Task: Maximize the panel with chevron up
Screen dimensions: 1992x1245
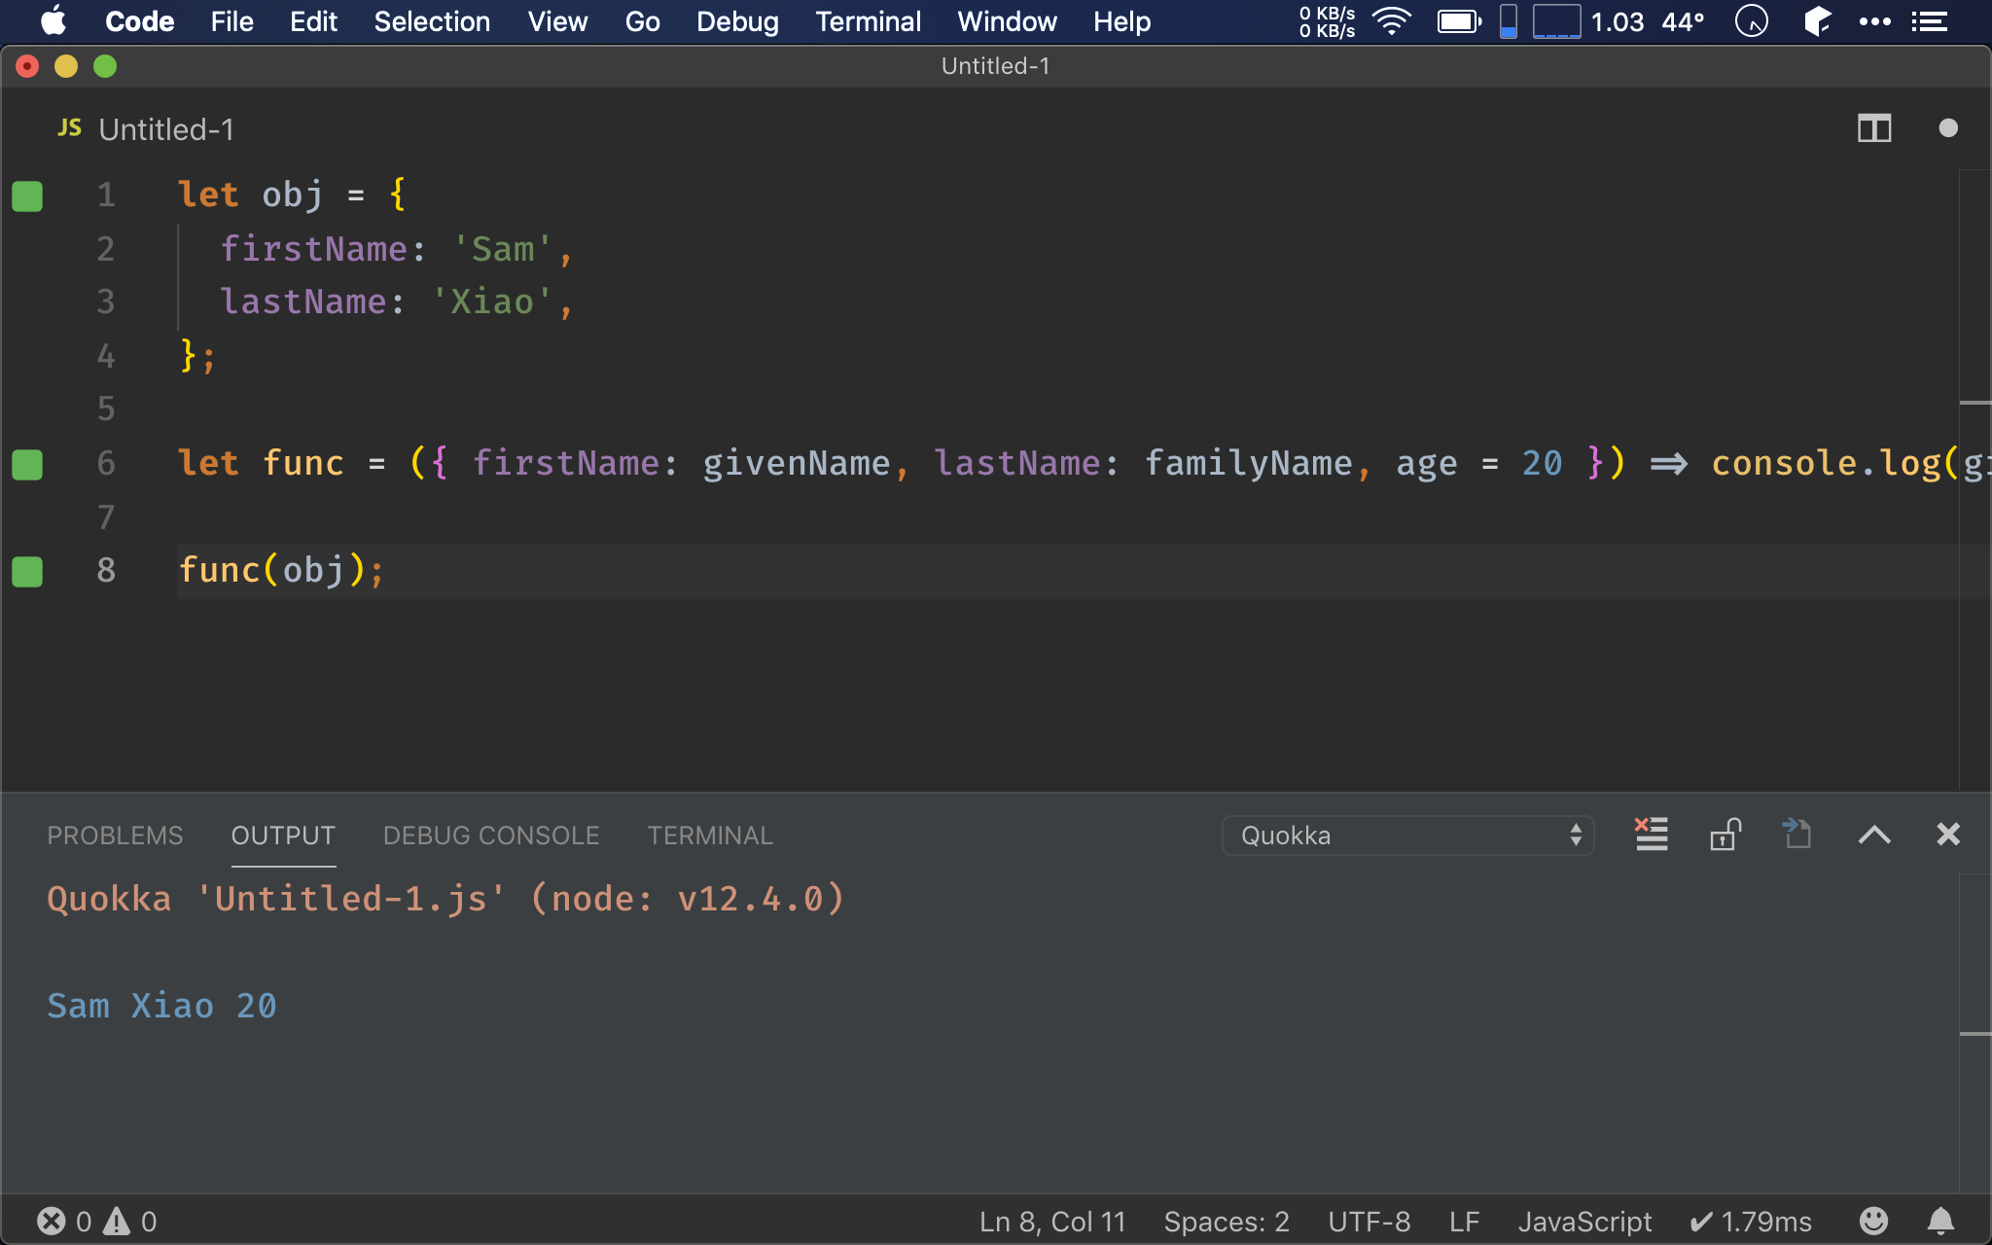Action: [x=1873, y=835]
